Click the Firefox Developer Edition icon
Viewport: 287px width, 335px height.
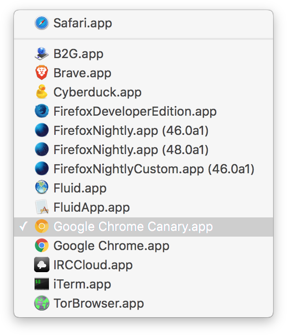(x=42, y=111)
